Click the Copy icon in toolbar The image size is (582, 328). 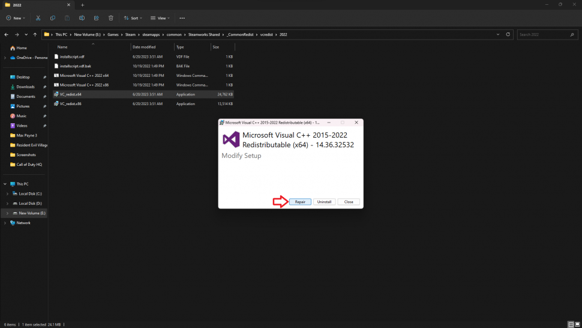[53, 18]
